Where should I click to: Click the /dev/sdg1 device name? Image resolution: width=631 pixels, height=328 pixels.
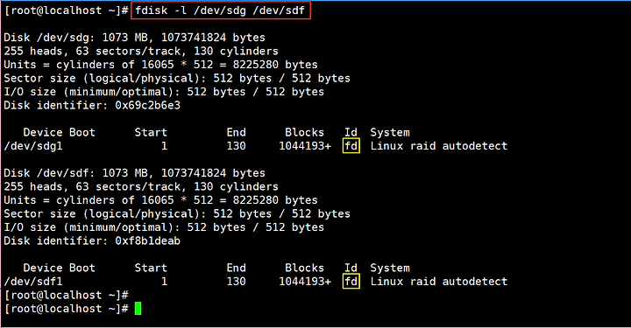point(33,146)
